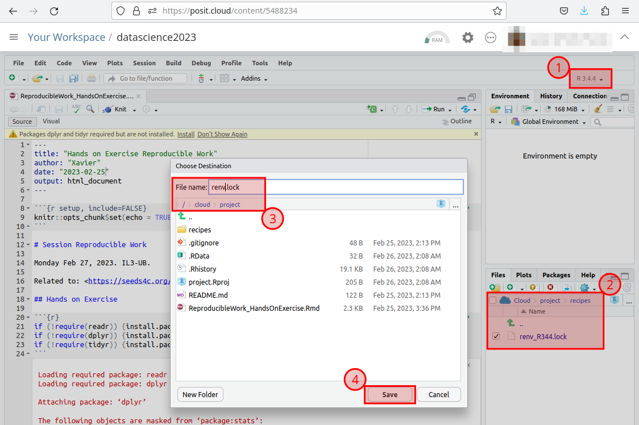Click the publish icon in editor toolbar
This screenshot has height=425, width=639.
click(466, 109)
